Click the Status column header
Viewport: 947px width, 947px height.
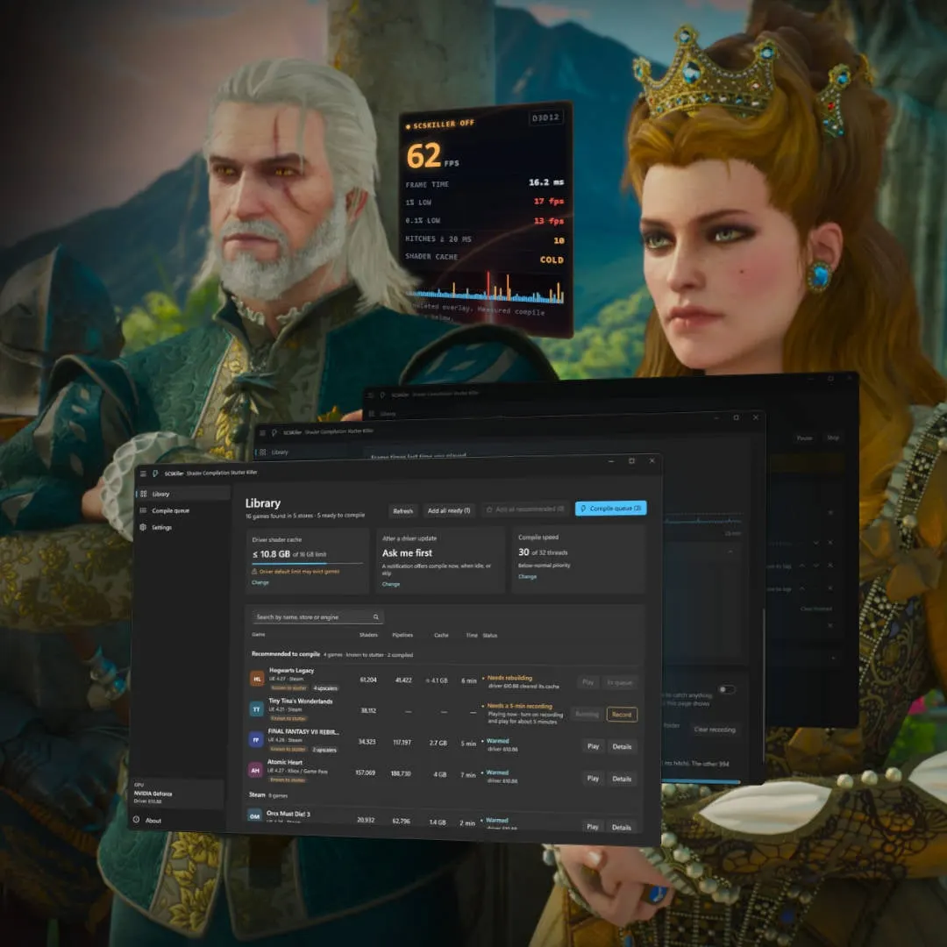tap(490, 636)
